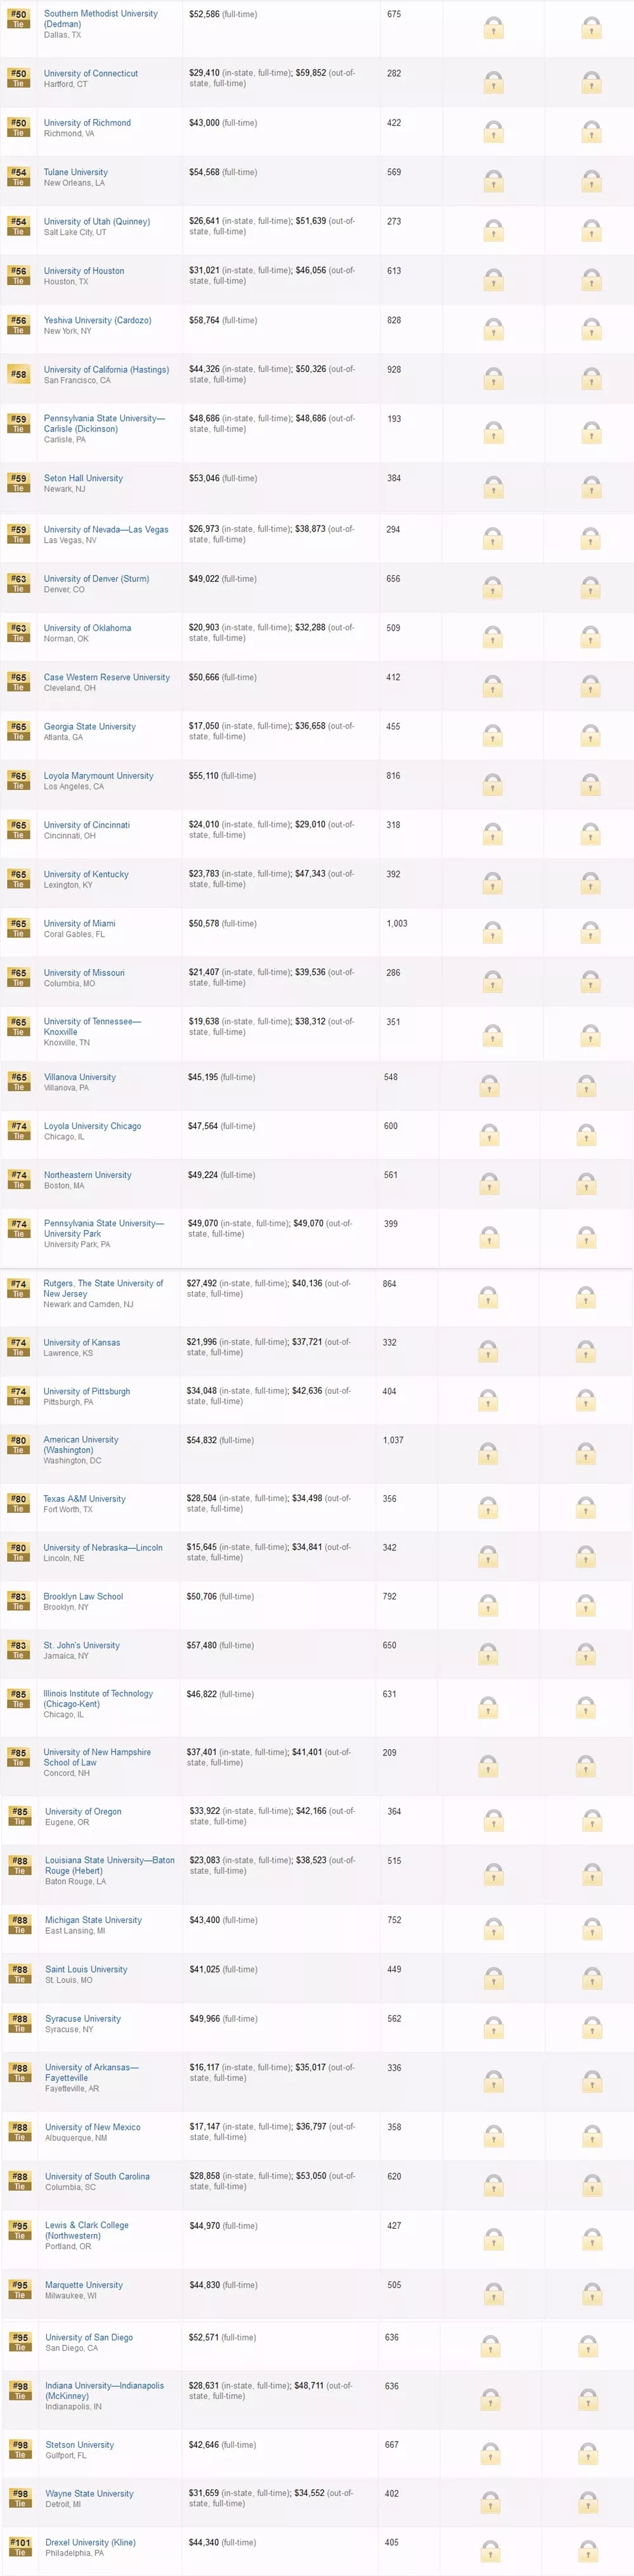The image size is (634, 2576).
Task: Click the left lock icon in Northeastern University row
Action: [489, 1184]
